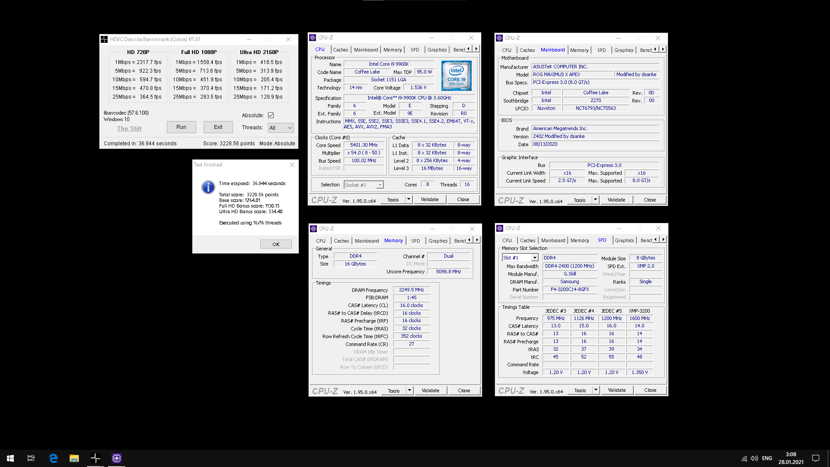This screenshot has width=830, height=467.
Task: Click the XMP-3200 frequency value 1600 MHz
Action: [x=640, y=319]
